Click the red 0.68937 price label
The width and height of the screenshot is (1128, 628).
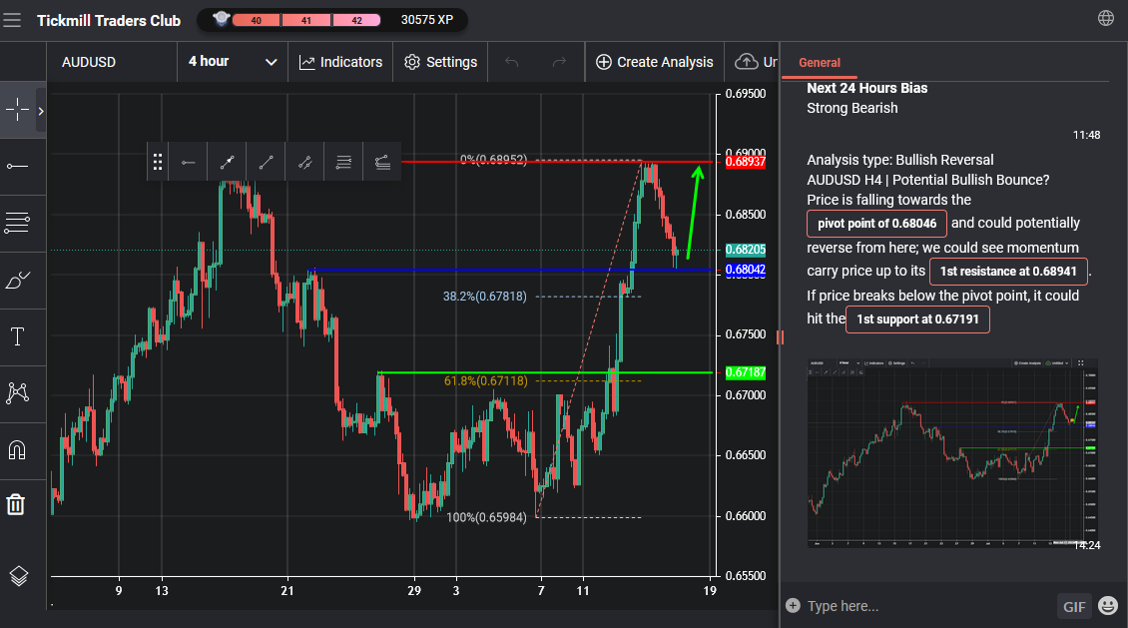tap(746, 161)
